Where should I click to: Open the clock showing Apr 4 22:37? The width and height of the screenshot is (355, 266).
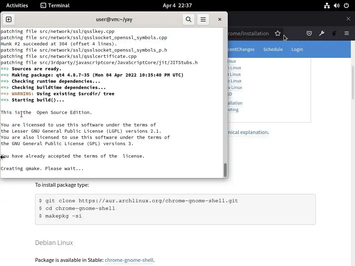[177, 6]
